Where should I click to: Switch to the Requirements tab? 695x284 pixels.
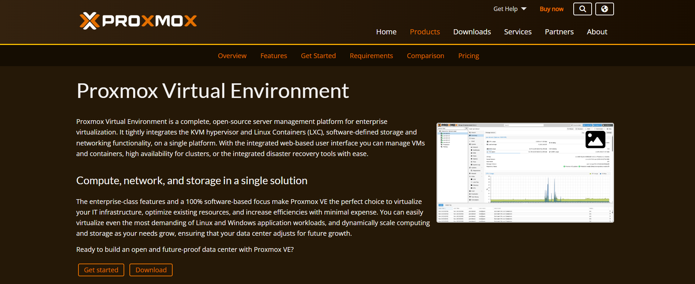point(371,56)
